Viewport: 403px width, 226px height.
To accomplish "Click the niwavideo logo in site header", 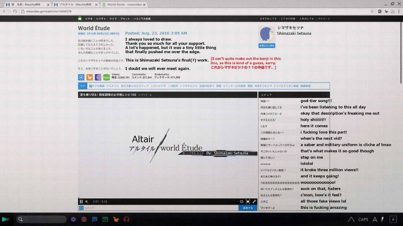I will [80, 18].
